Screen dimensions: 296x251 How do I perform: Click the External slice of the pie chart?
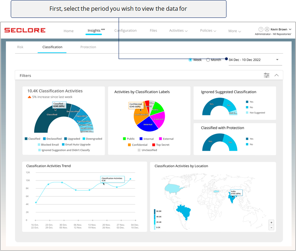point(158,119)
